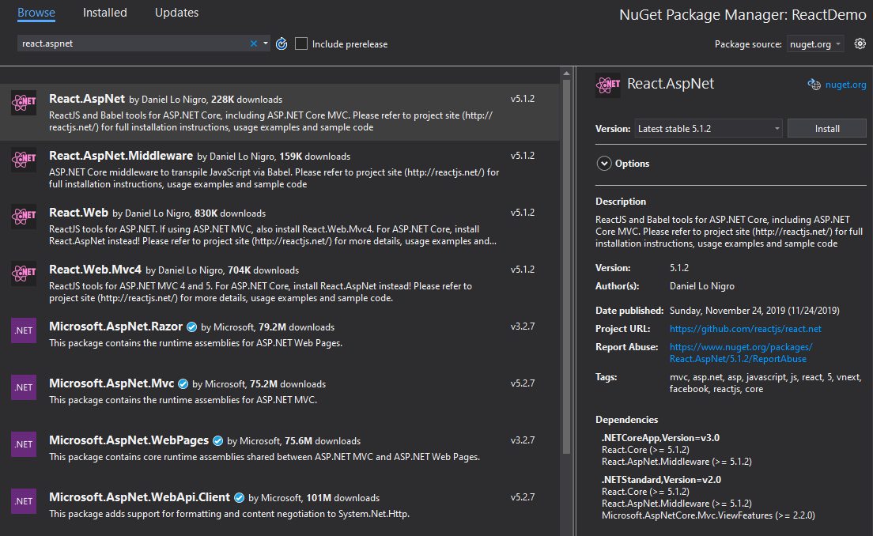Switch to the Installed tab

104,12
